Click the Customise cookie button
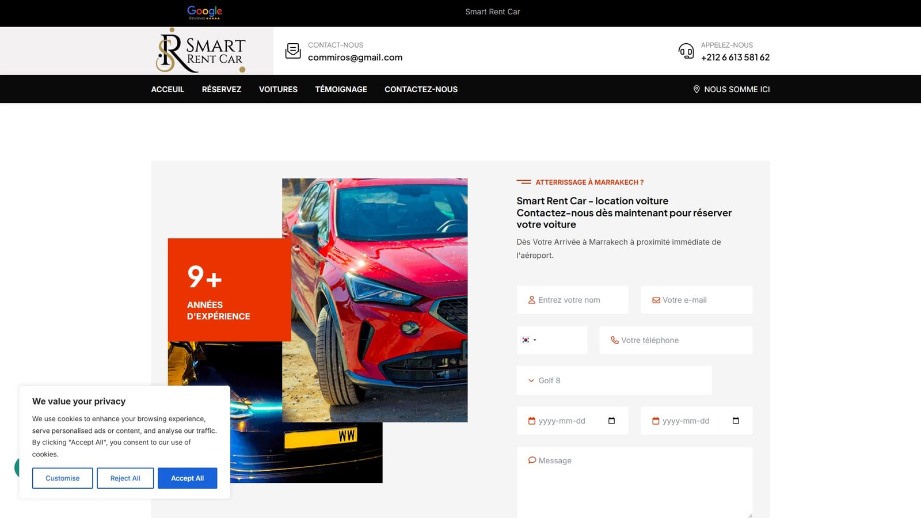The image size is (921, 518). pos(62,478)
